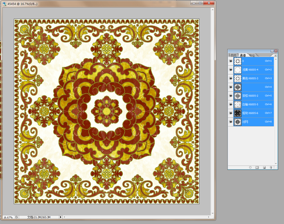284x224 pixels.
Task: Open status bar info options arrow
Action: click(x=61, y=217)
